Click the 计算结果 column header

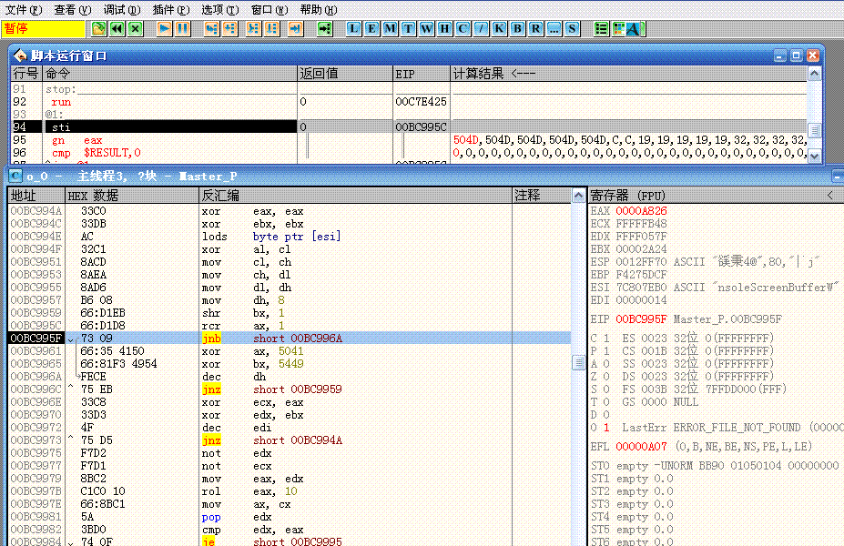coord(628,74)
